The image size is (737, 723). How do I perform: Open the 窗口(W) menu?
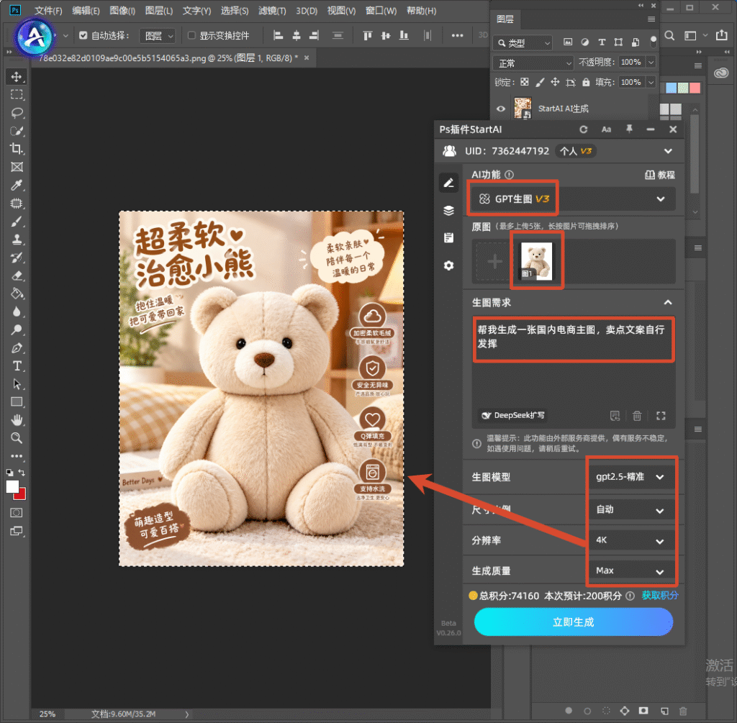pos(381,10)
